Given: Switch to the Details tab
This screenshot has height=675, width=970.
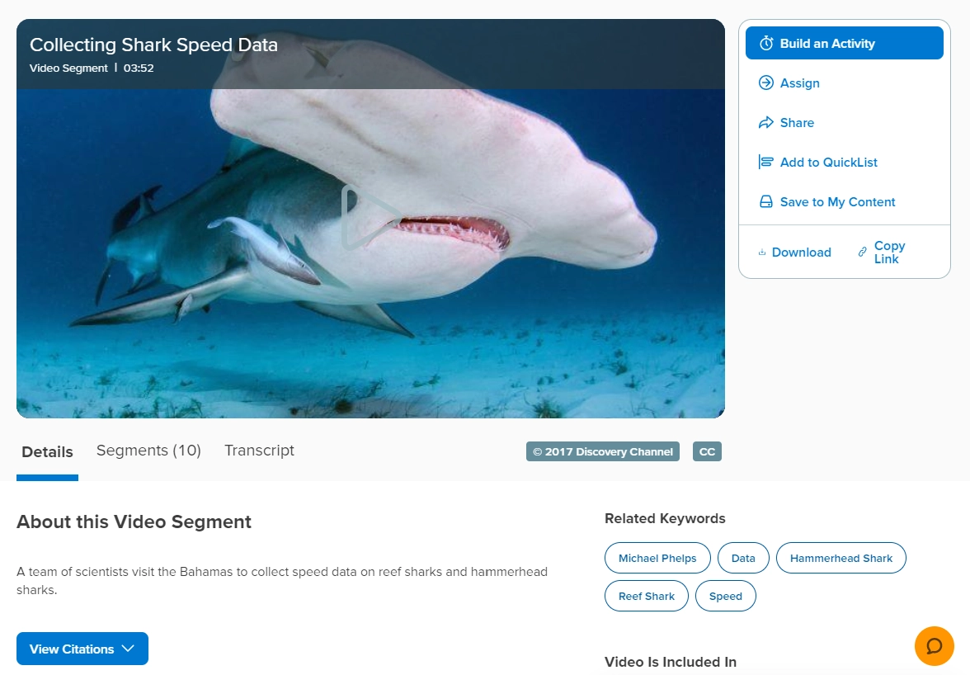Looking at the screenshot, I should coord(47,452).
